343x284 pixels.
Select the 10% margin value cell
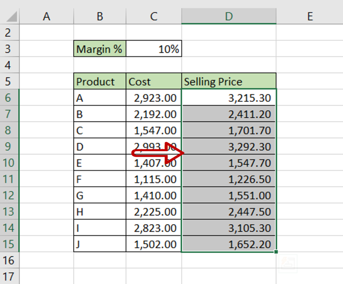click(153, 48)
